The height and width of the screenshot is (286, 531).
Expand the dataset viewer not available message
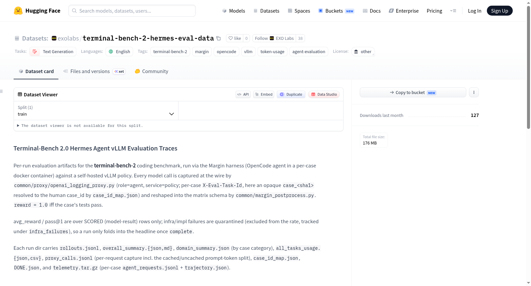pyautogui.click(x=80, y=126)
